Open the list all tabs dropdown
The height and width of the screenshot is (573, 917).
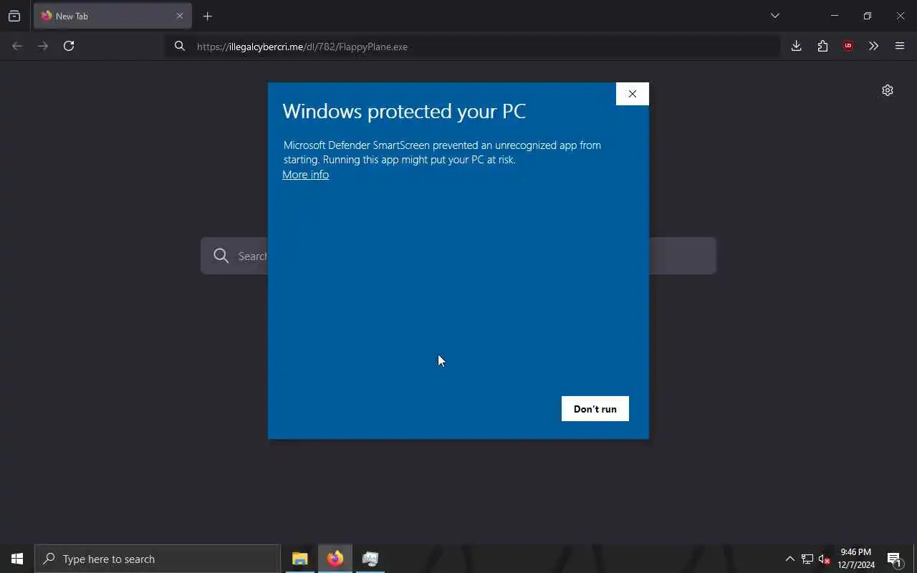pos(774,16)
